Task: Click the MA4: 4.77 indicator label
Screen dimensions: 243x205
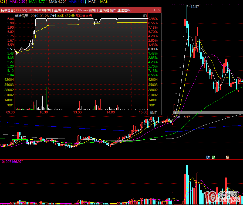Action: point(38,2)
